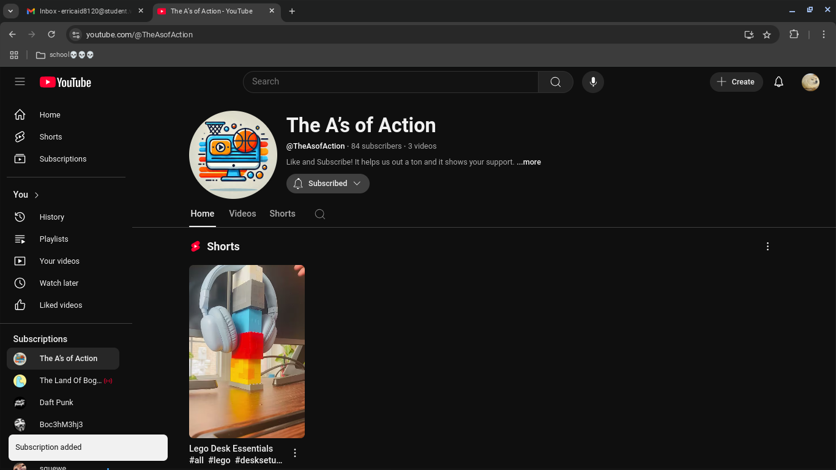Open the notifications bell

point(778,82)
